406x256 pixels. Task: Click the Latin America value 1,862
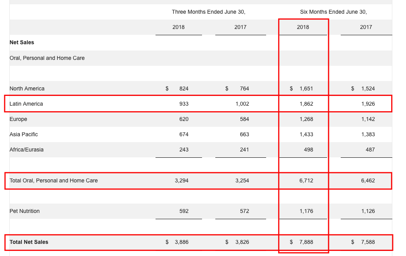coord(306,104)
